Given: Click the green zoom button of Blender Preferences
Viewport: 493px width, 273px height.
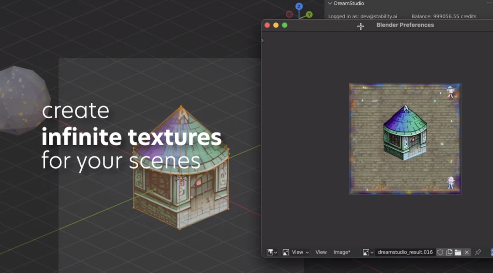Looking at the screenshot, I should coord(284,25).
